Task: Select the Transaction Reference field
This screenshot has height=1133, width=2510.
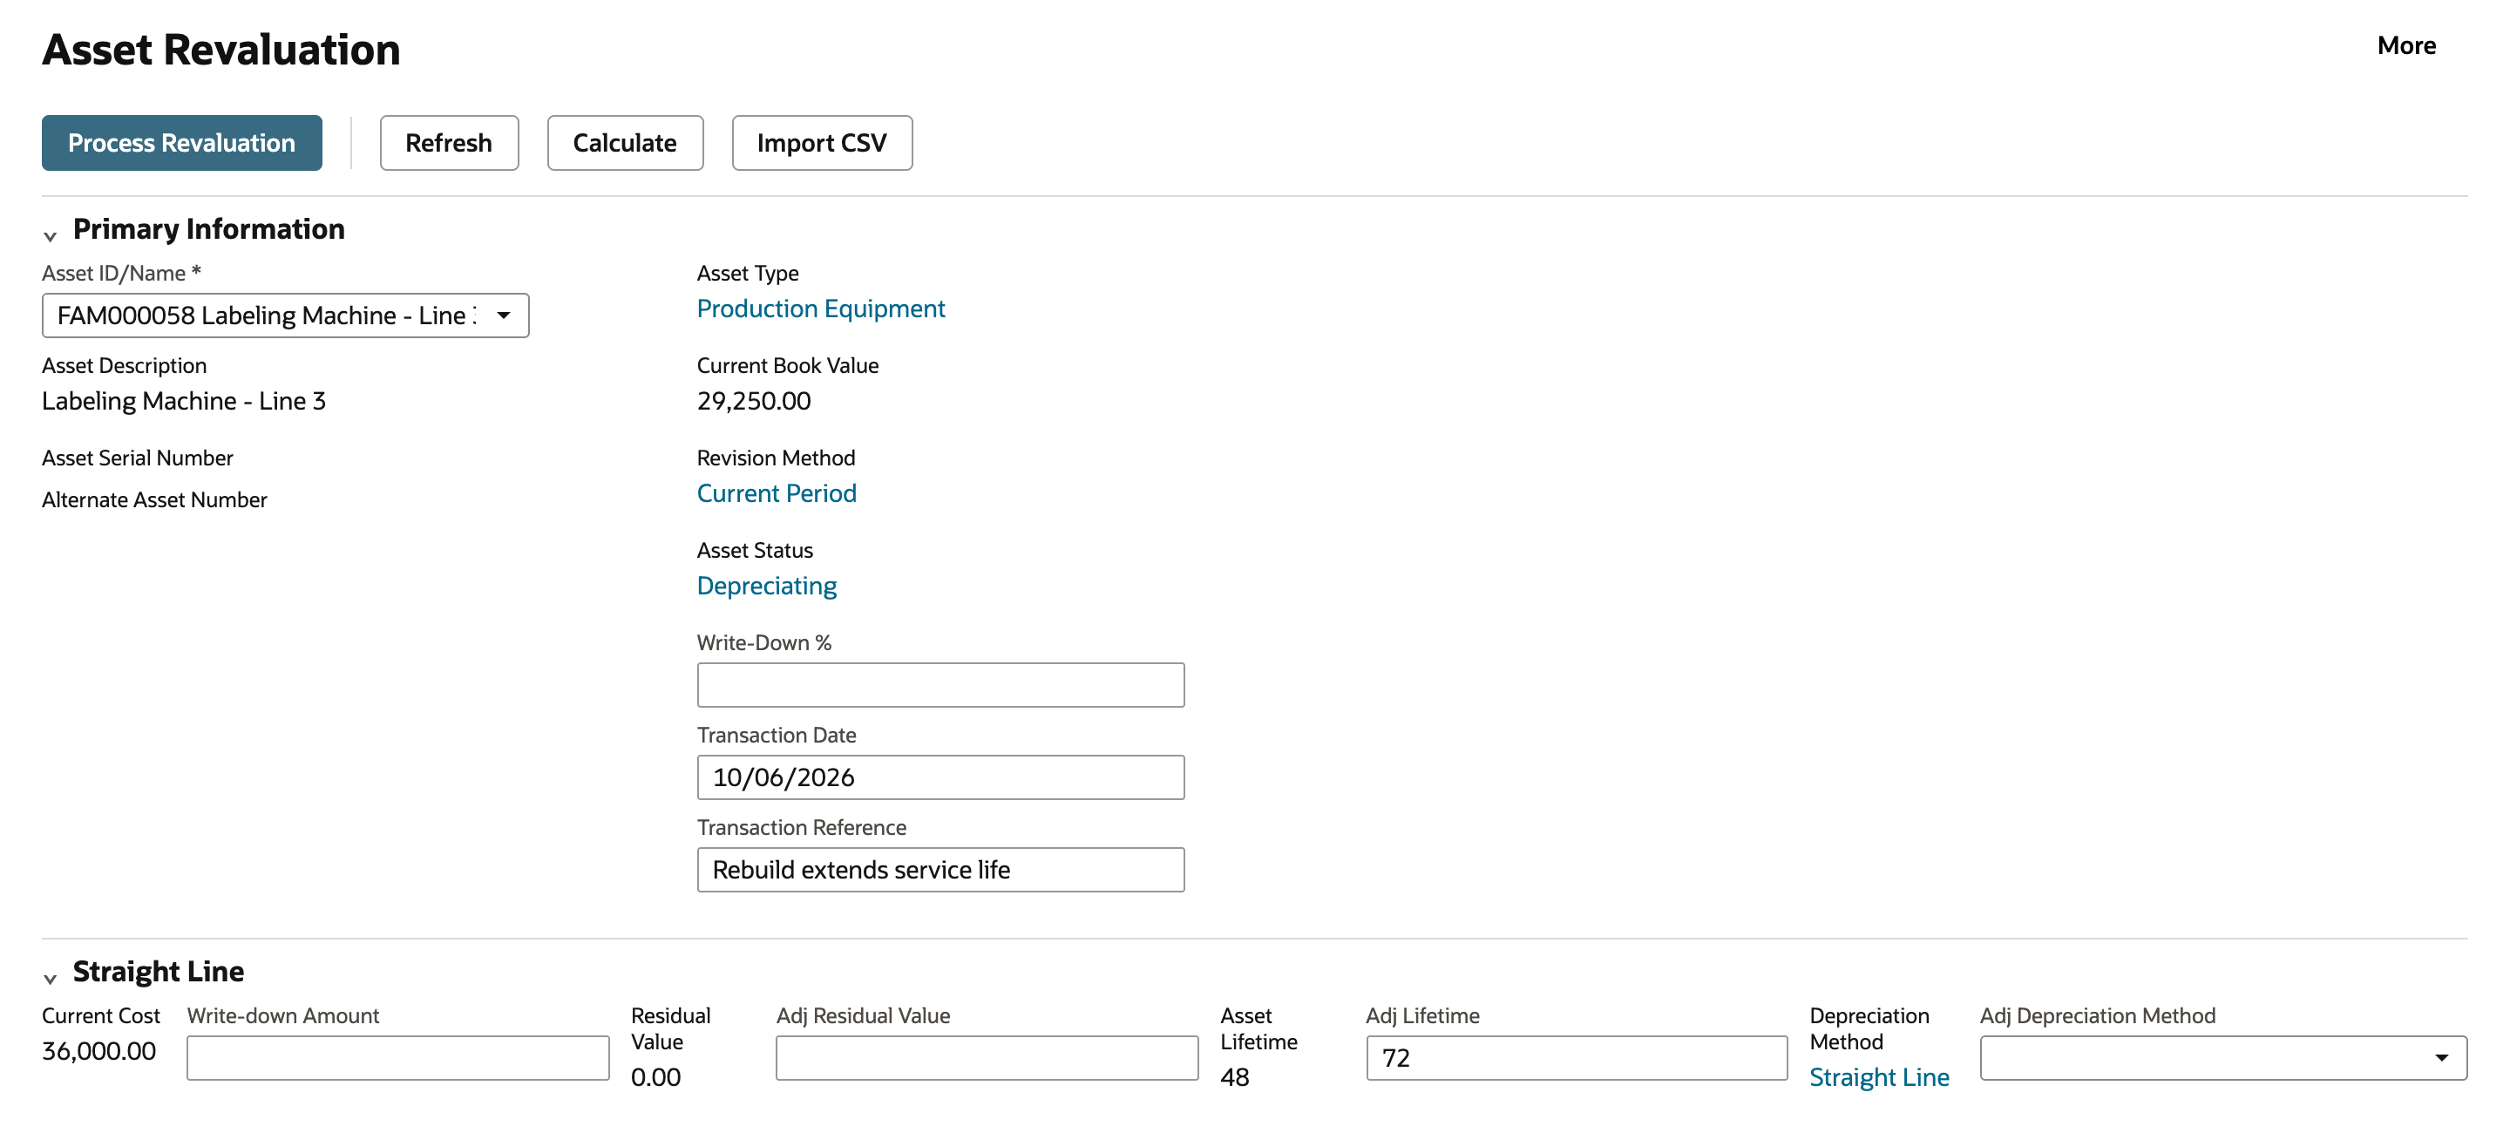Action: pos(940,870)
